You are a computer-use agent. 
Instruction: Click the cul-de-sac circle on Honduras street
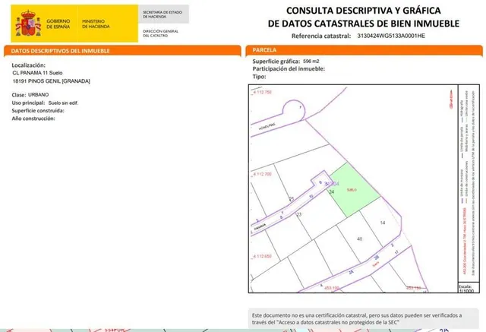(294, 110)
